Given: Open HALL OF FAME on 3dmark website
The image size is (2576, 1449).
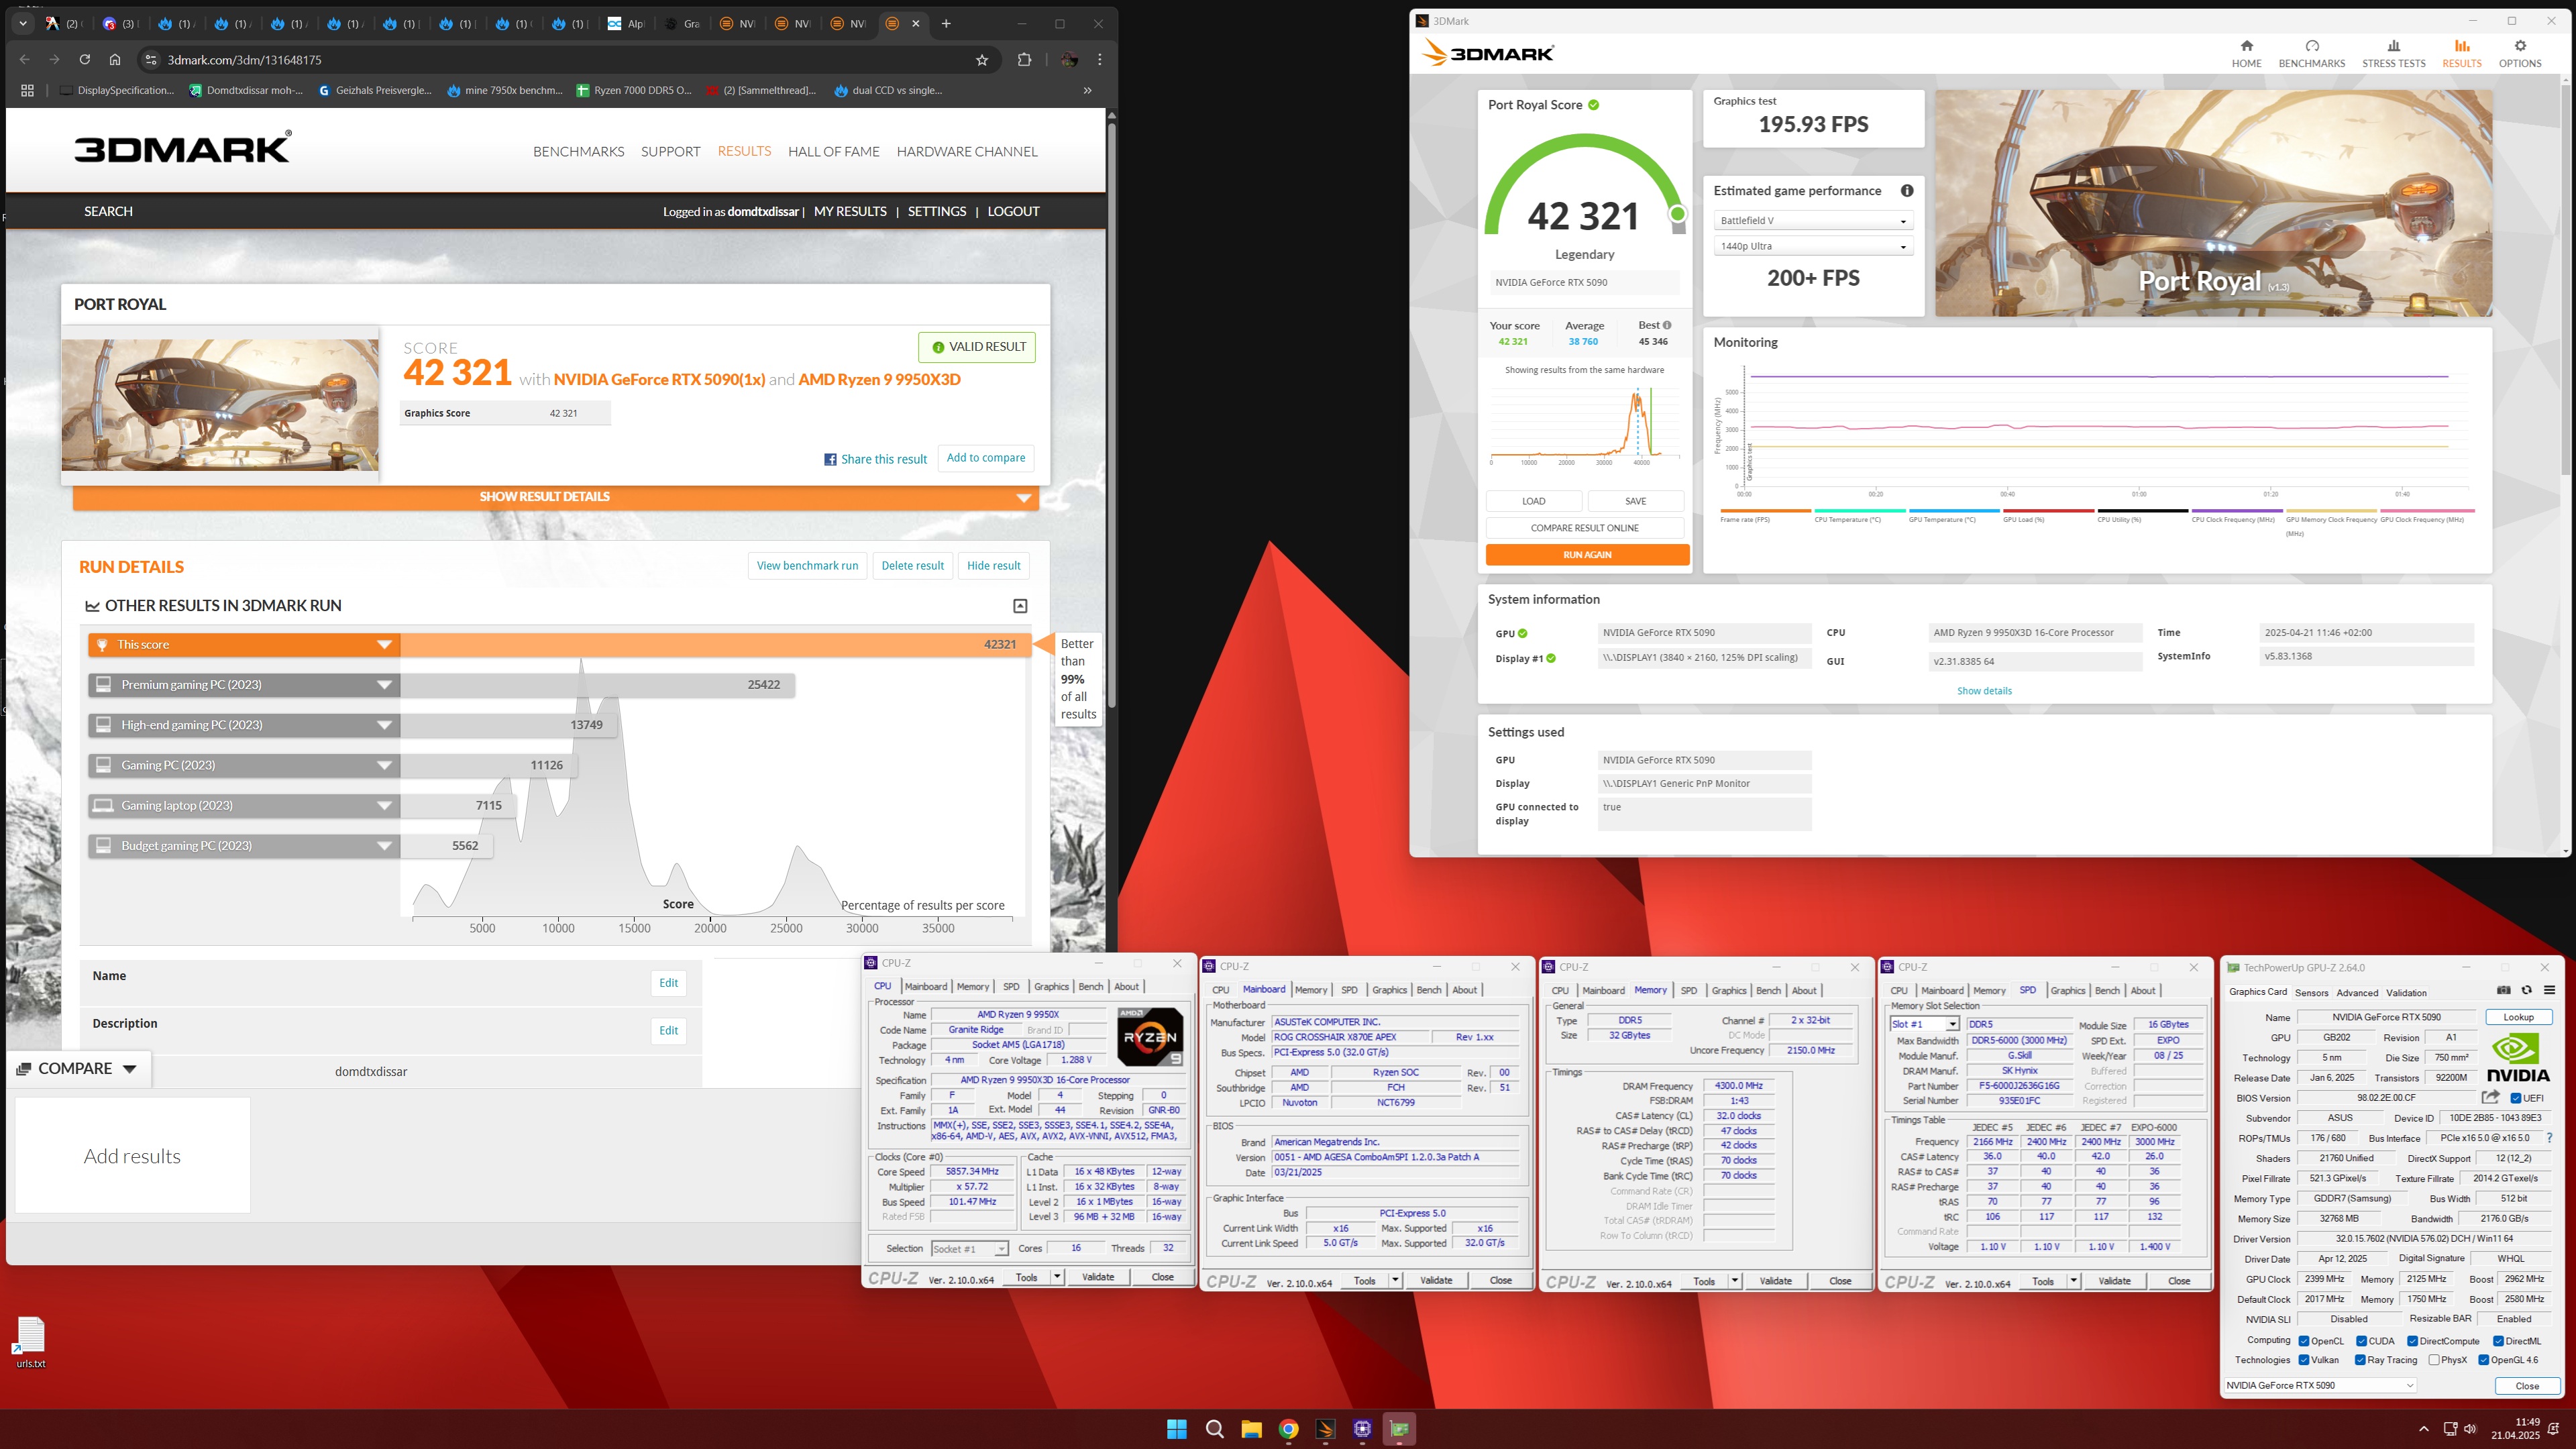Looking at the screenshot, I should [833, 152].
